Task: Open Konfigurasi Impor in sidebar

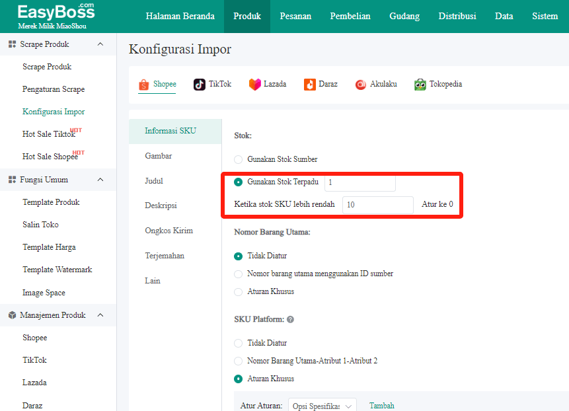Action: [54, 112]
